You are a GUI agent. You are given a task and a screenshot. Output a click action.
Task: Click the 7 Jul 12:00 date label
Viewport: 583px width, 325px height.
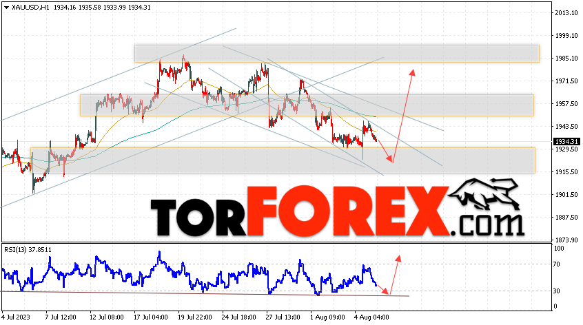(x=61, y=317)
